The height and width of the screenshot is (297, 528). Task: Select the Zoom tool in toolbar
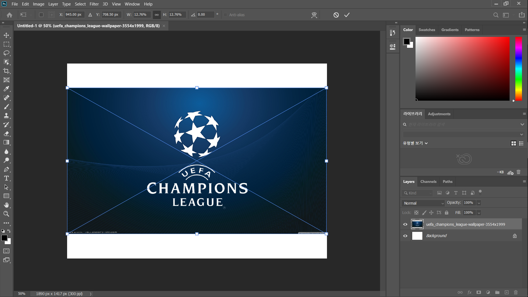[x=6, y=214]
